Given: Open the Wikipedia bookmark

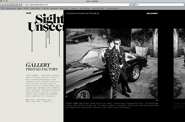Looking at the screenshot, I should coord(54,9).
